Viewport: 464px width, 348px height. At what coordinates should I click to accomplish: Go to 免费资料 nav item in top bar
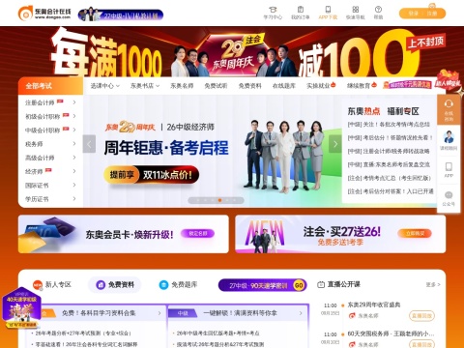point(249,86)
